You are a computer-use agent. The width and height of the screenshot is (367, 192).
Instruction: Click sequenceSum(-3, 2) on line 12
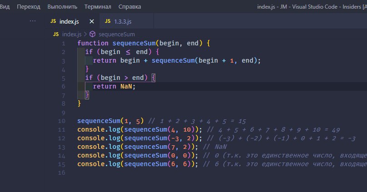pyautogui.click(x=159, y=138)
